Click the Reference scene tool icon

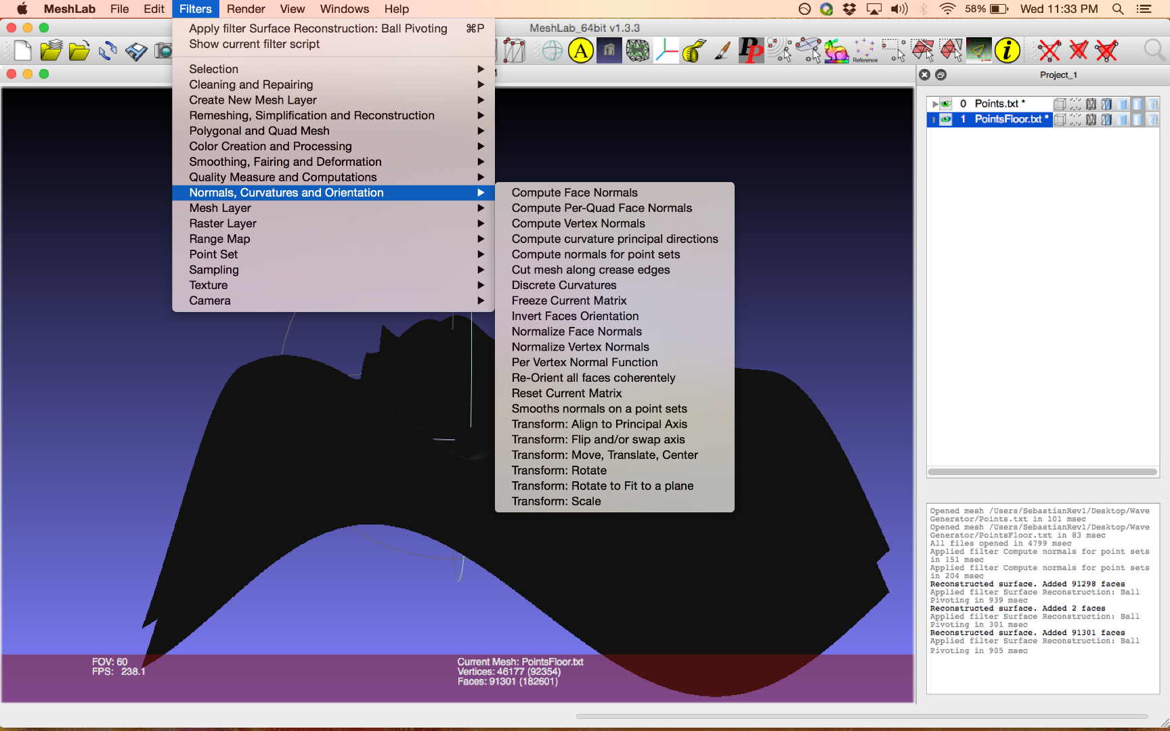(x=865, y=51)
